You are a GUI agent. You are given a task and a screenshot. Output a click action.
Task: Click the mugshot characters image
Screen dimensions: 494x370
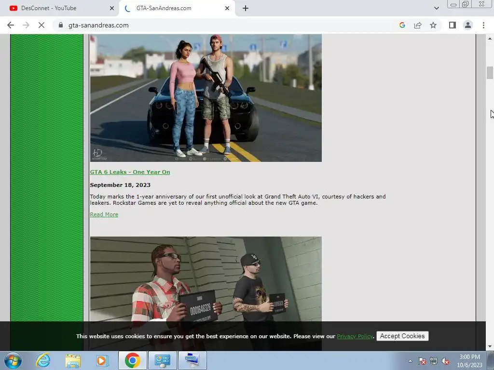(206, 279)
